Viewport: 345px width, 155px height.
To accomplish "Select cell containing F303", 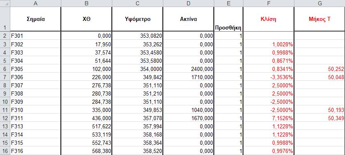I will point(35,52).
